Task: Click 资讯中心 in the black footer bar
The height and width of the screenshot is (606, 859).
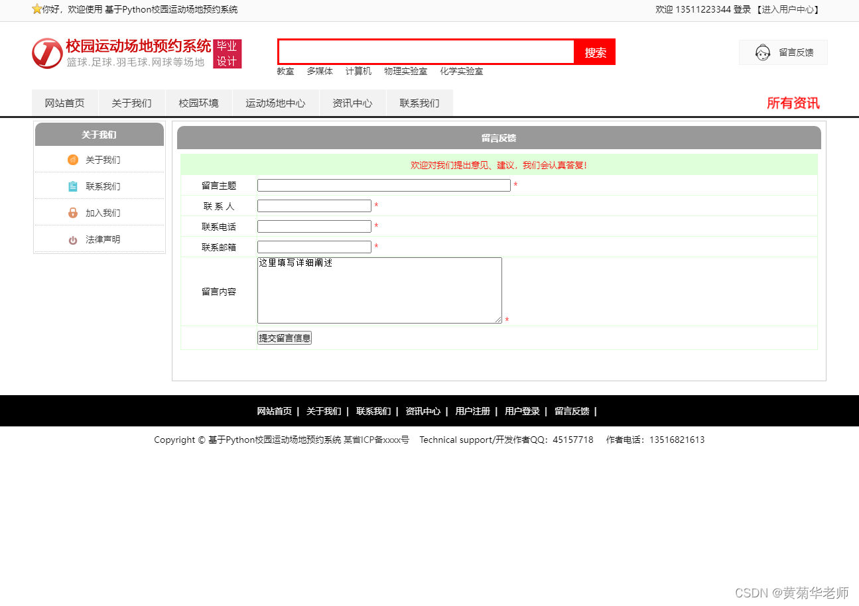Action: 423,411
